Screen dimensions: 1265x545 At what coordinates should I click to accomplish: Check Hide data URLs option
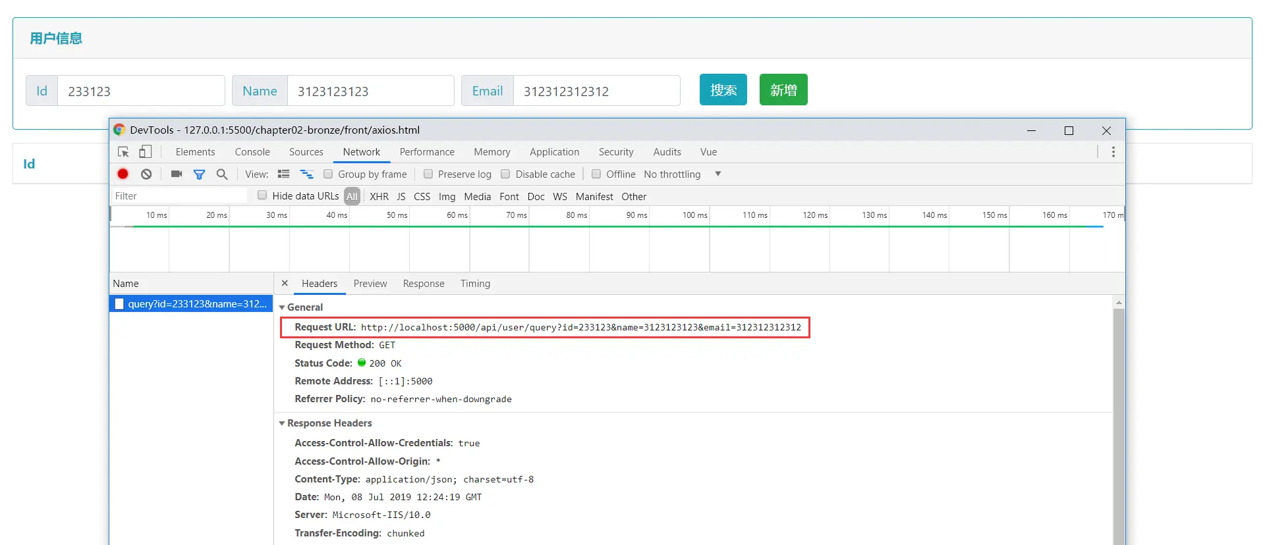coord(262,195)
